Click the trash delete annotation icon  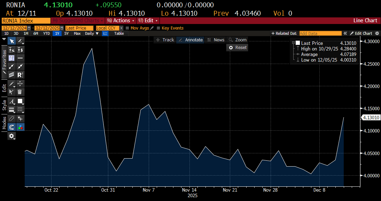[x=20, y=92]
